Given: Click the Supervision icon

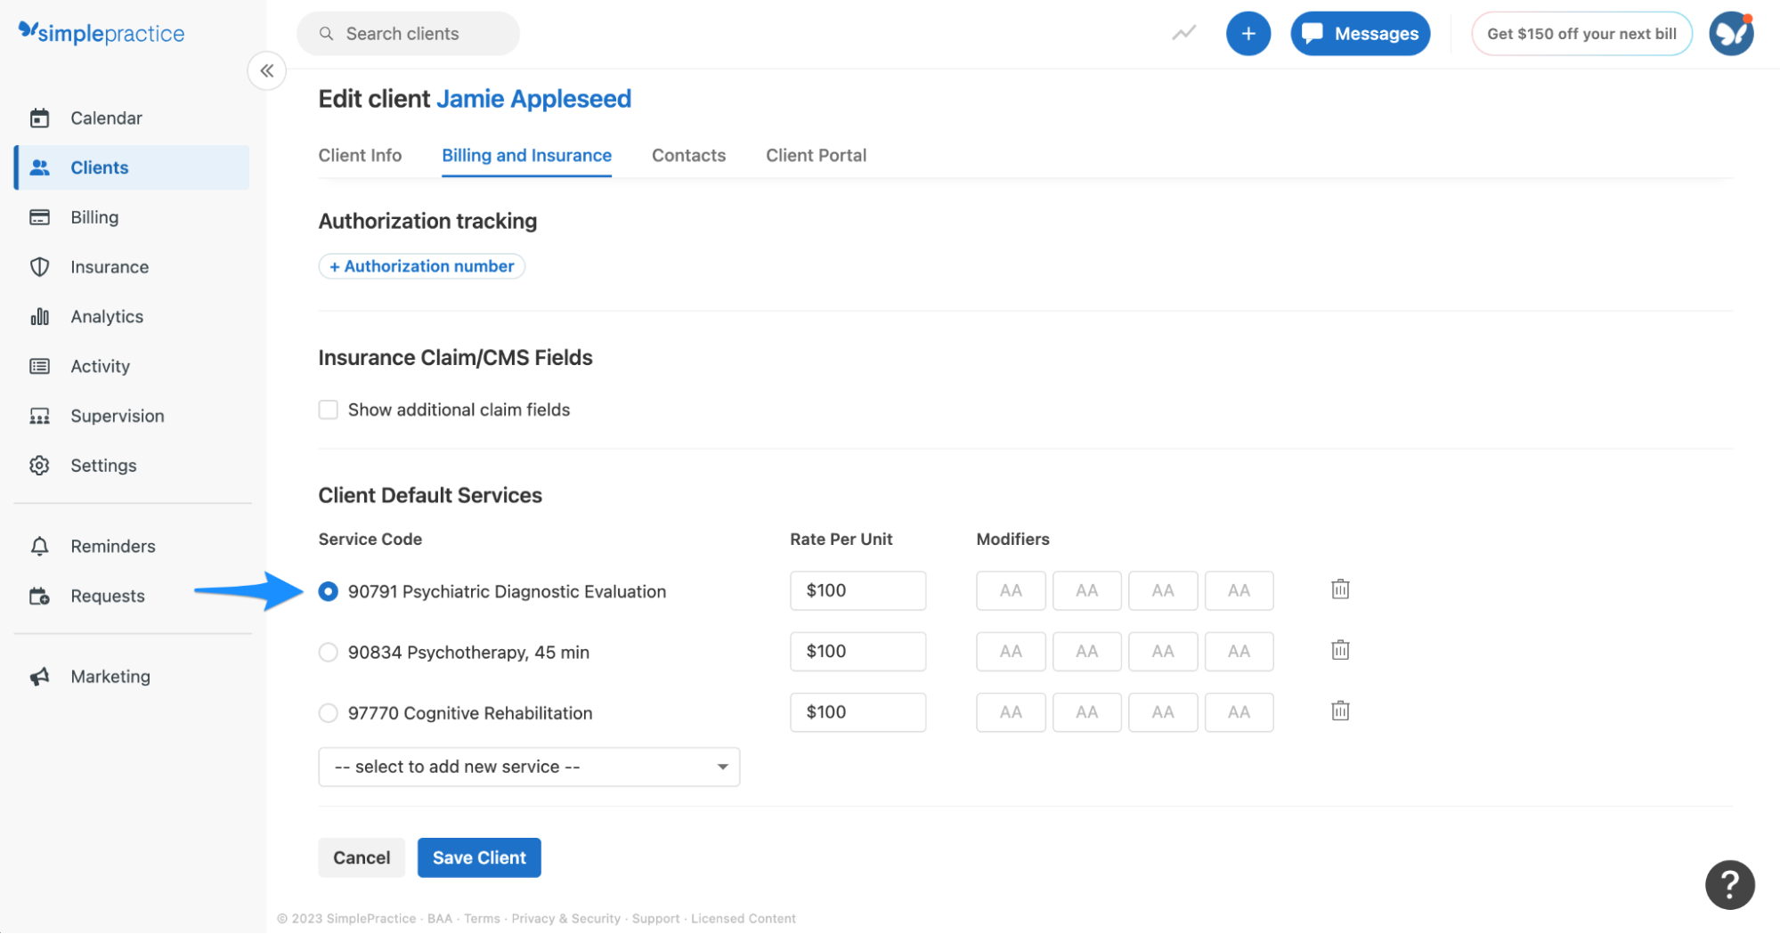Looking at the screenshot, I should (39, 416).
